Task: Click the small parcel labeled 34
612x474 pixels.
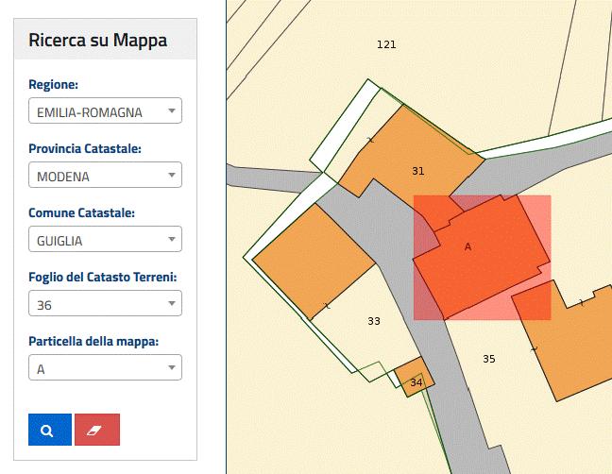Action: click(416, 382)
